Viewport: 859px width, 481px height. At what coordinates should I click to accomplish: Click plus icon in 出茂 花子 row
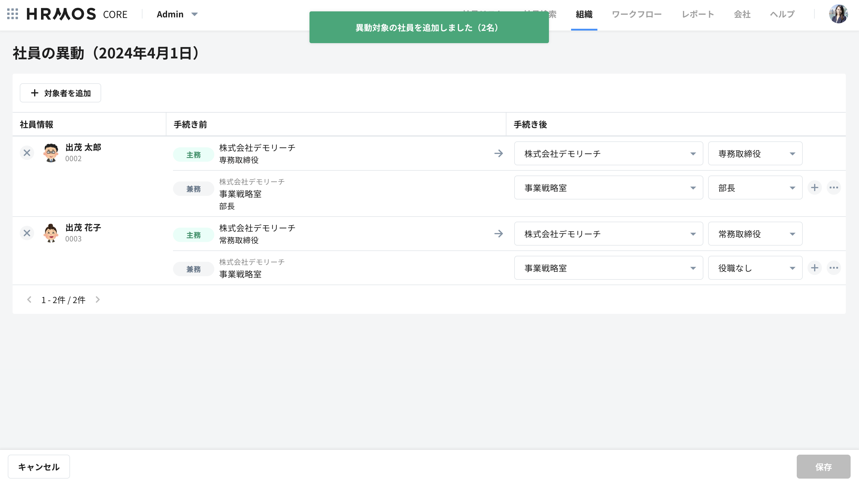(814, 268)
